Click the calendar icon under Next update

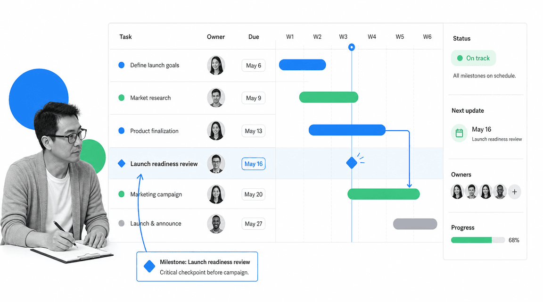(459, 133)
